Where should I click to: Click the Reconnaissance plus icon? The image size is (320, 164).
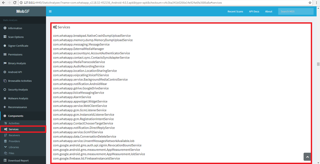pos(5,107)
